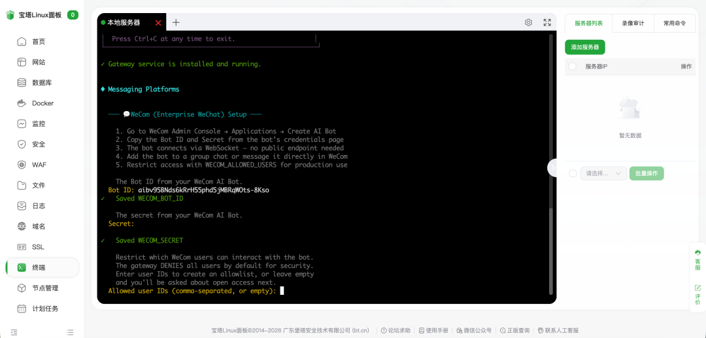
Task: Open 客服 customer service floating widget
Action: pyautogui.click(x=698, y=260)
